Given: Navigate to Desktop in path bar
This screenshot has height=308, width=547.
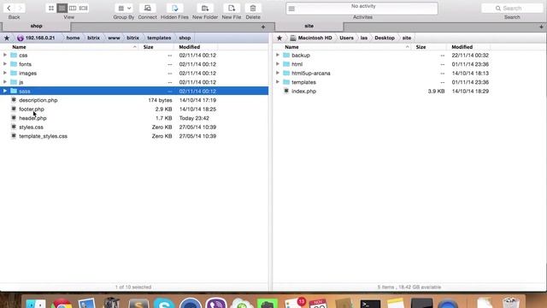Looking at the screenshot, I should [385, 38].
